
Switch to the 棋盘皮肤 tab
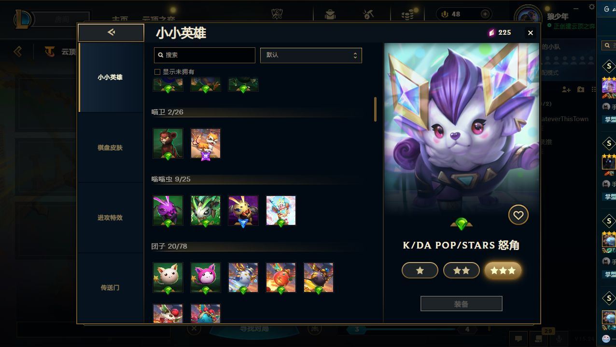coord(111,148)
